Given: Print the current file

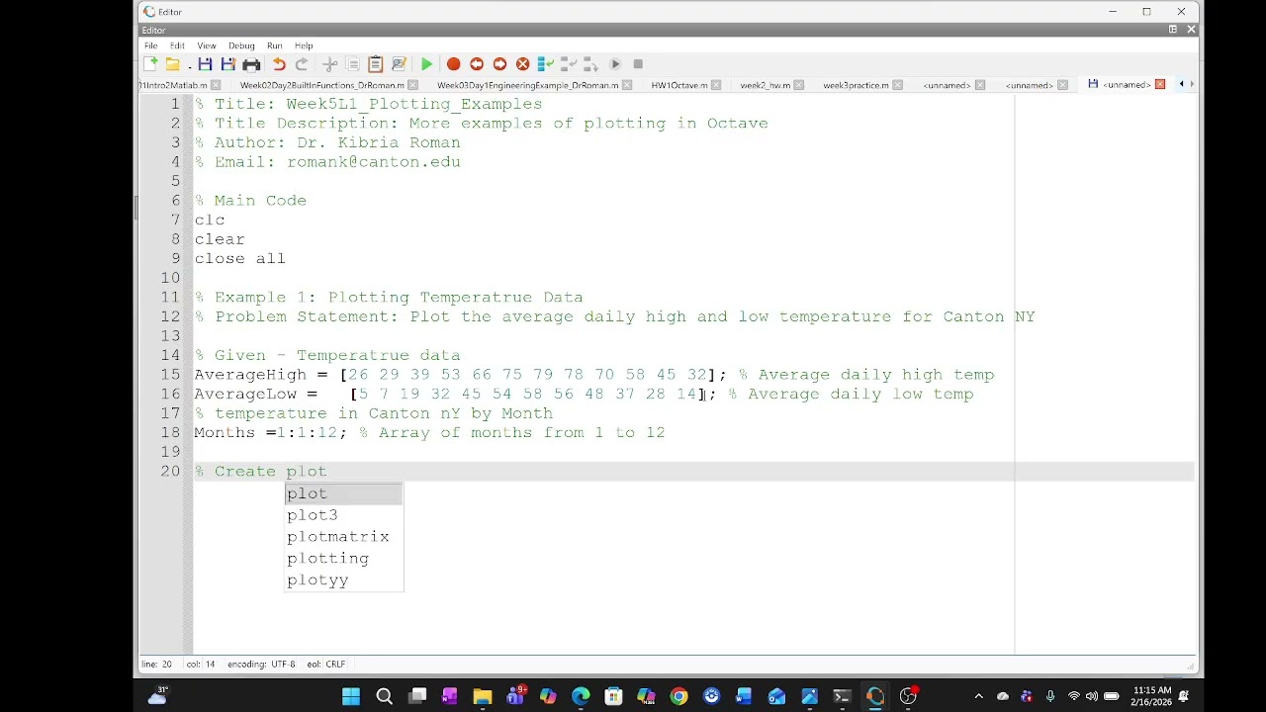Looking at the screenshot, I should 251,64.
